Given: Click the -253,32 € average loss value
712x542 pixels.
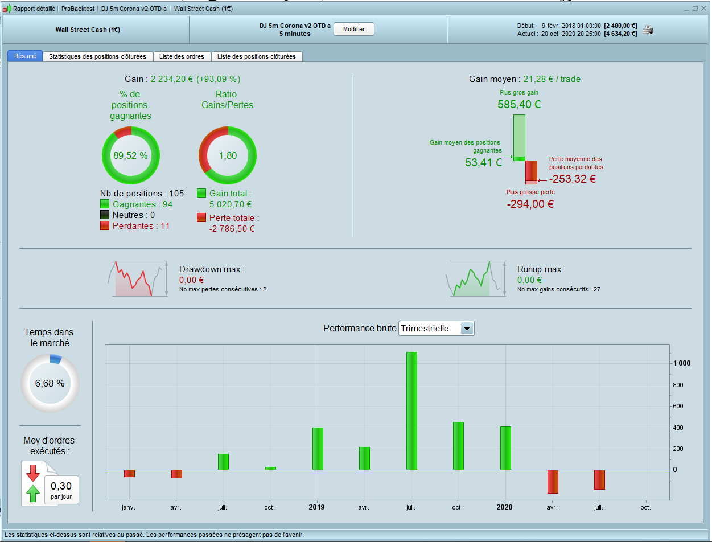Looking at the screenshot, I should click(x=573, y=179).
